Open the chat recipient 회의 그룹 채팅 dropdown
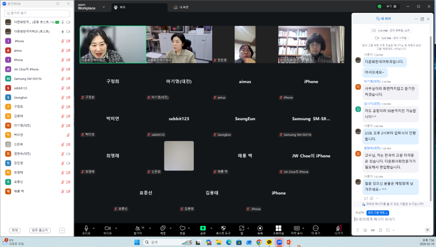 (x=378, y=213)
